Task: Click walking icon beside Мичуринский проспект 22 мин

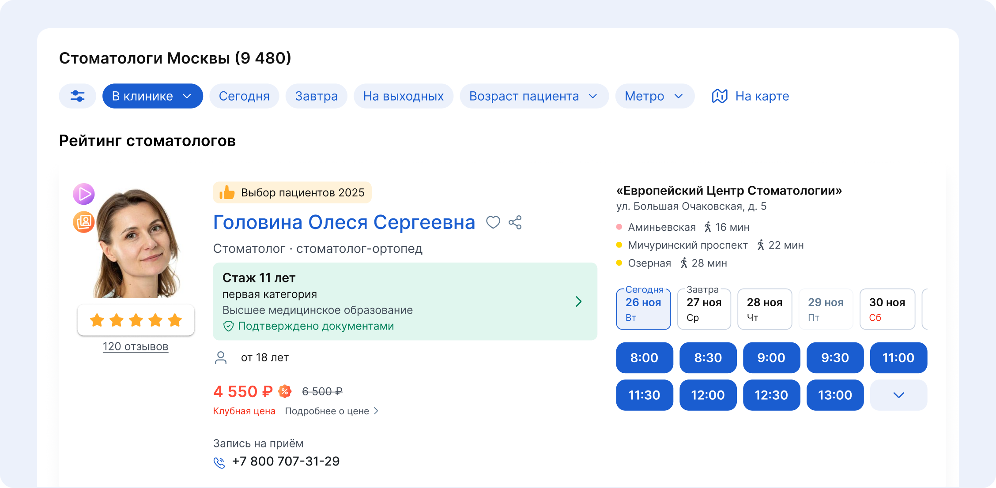Action: (761, 245)
